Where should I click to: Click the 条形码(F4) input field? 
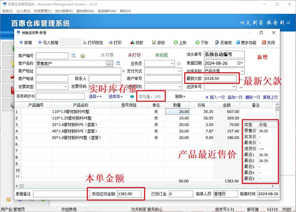coord(60,96)
